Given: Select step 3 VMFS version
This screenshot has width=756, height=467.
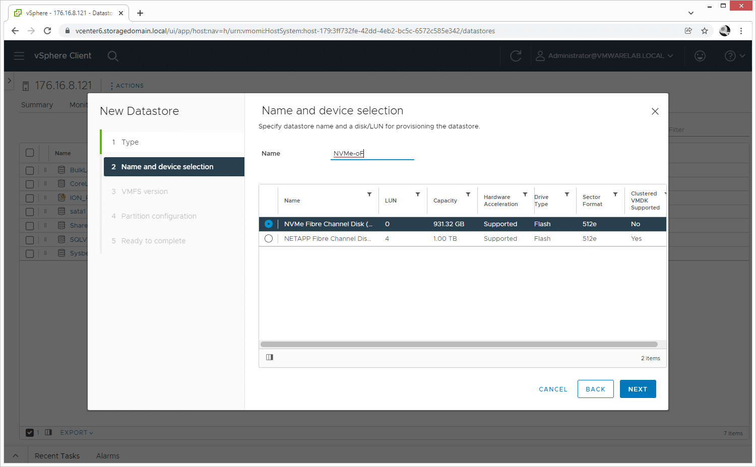Looking at the screenshot, I should tap(173, 191).
